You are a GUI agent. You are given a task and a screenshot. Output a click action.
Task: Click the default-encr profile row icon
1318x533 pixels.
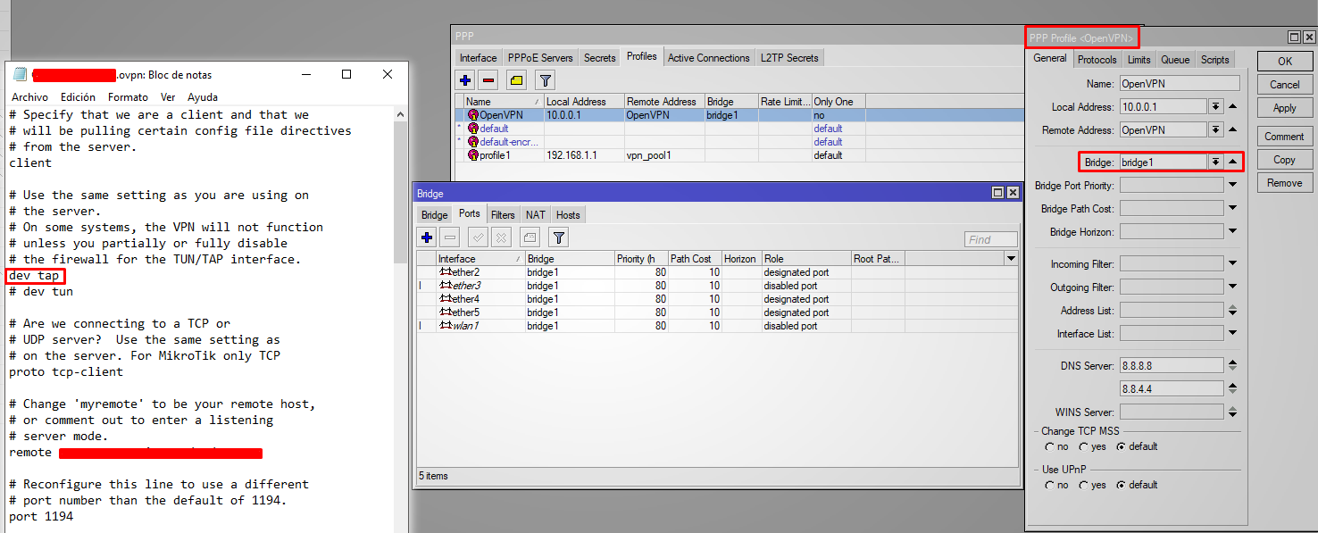pyautogui.click(x=473, y=142)
